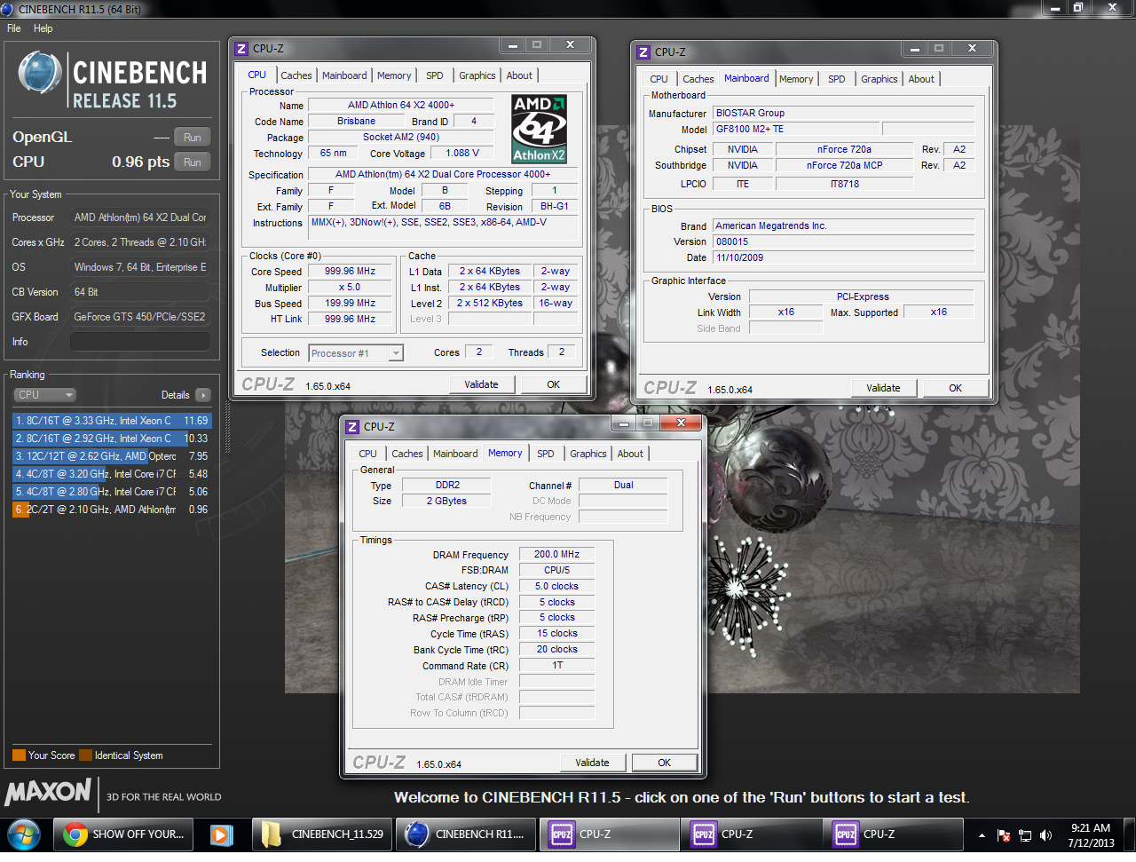Screen dimensions: 1136x862
Task: Select ranking row 8C/16T @ 3.33 GHz
Action: (112, 421)
